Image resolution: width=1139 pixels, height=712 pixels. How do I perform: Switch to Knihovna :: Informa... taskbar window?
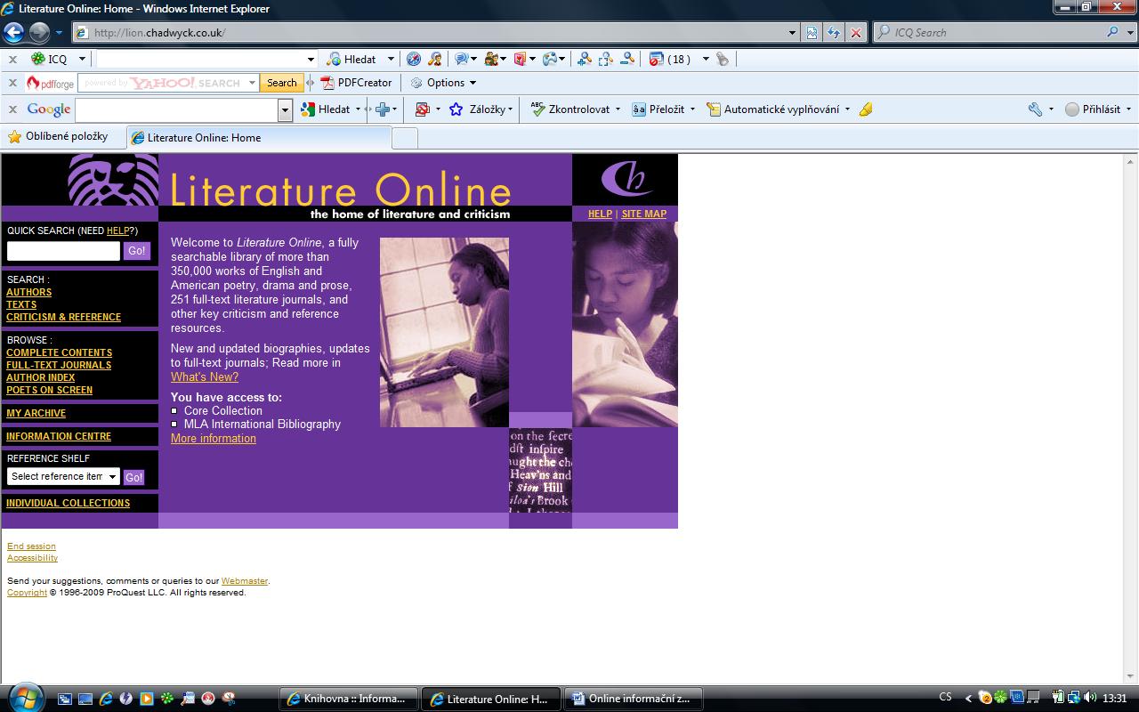(x=349, y=699)
